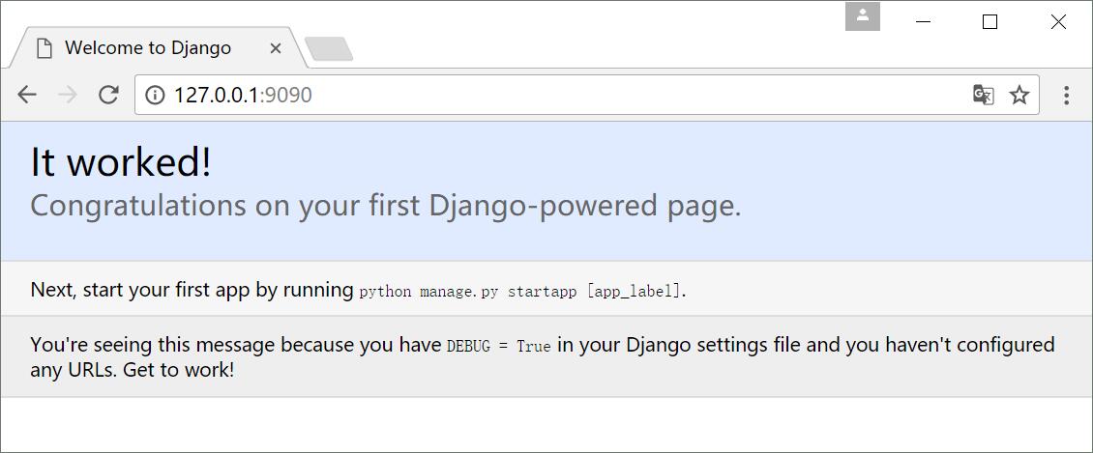Click the DEBUG = True code text
Screen dimensions: 1093x453
point(498,346)
